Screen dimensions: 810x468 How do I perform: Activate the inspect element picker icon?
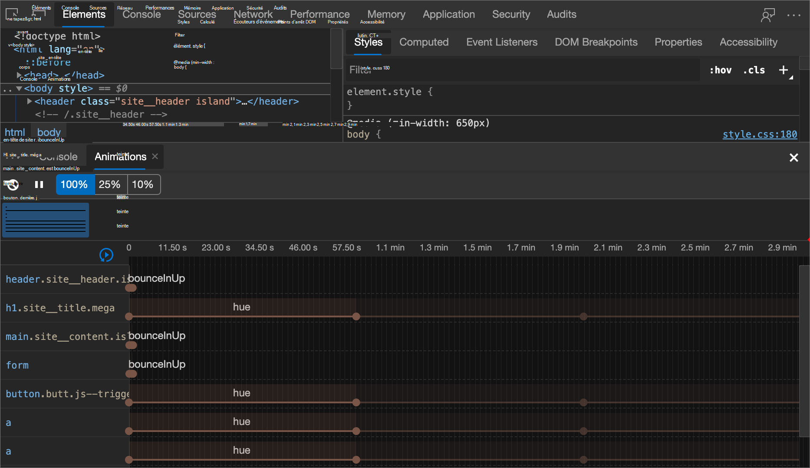click(x=12, y=14)
